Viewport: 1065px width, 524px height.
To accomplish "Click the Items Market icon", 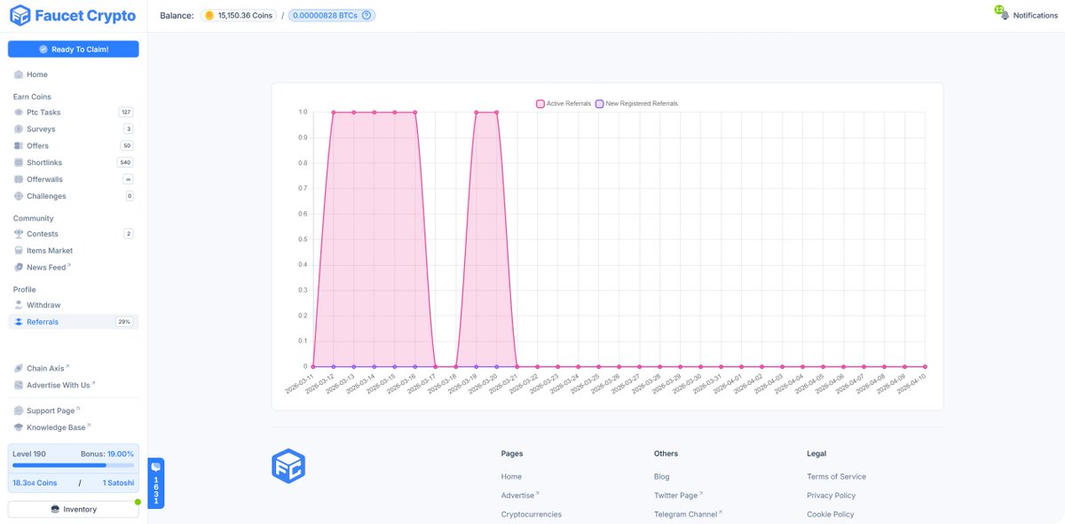I will point(19,251).
